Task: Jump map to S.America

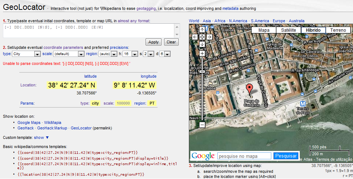Action: 260,21
